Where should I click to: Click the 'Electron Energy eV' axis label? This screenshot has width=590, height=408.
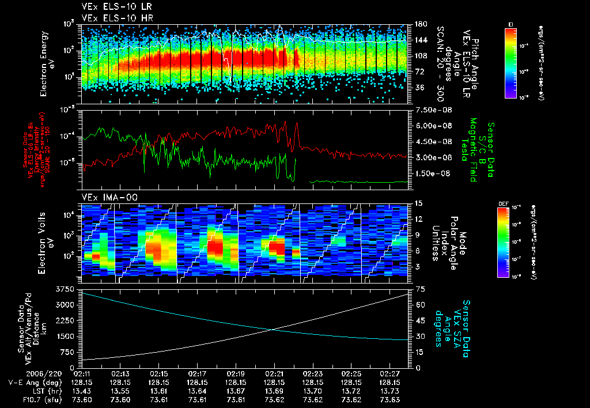(47, 64)
